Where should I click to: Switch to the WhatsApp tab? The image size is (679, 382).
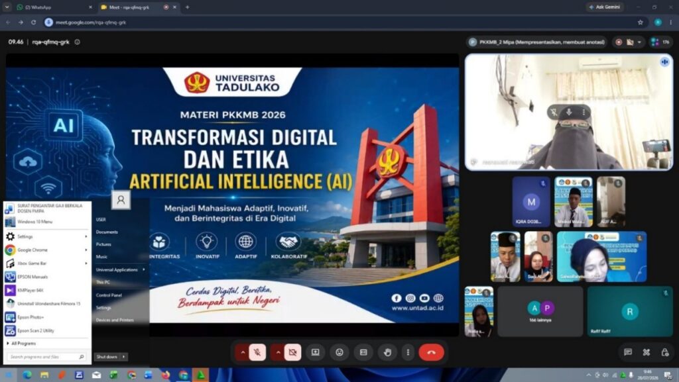[52, 7]
